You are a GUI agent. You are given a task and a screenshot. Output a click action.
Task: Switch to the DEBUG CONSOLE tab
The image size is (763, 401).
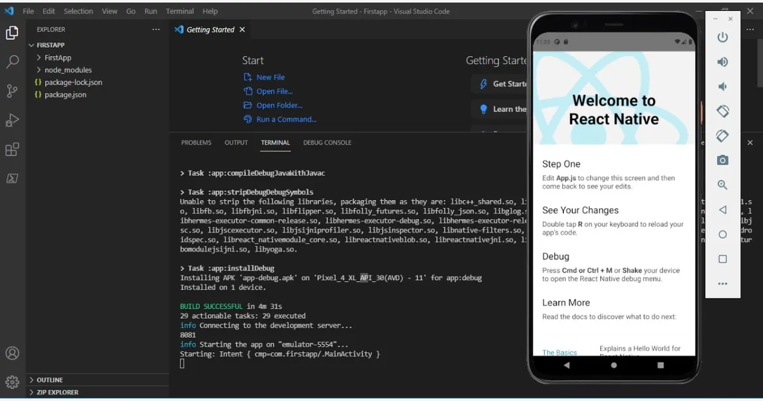[327, 143]
